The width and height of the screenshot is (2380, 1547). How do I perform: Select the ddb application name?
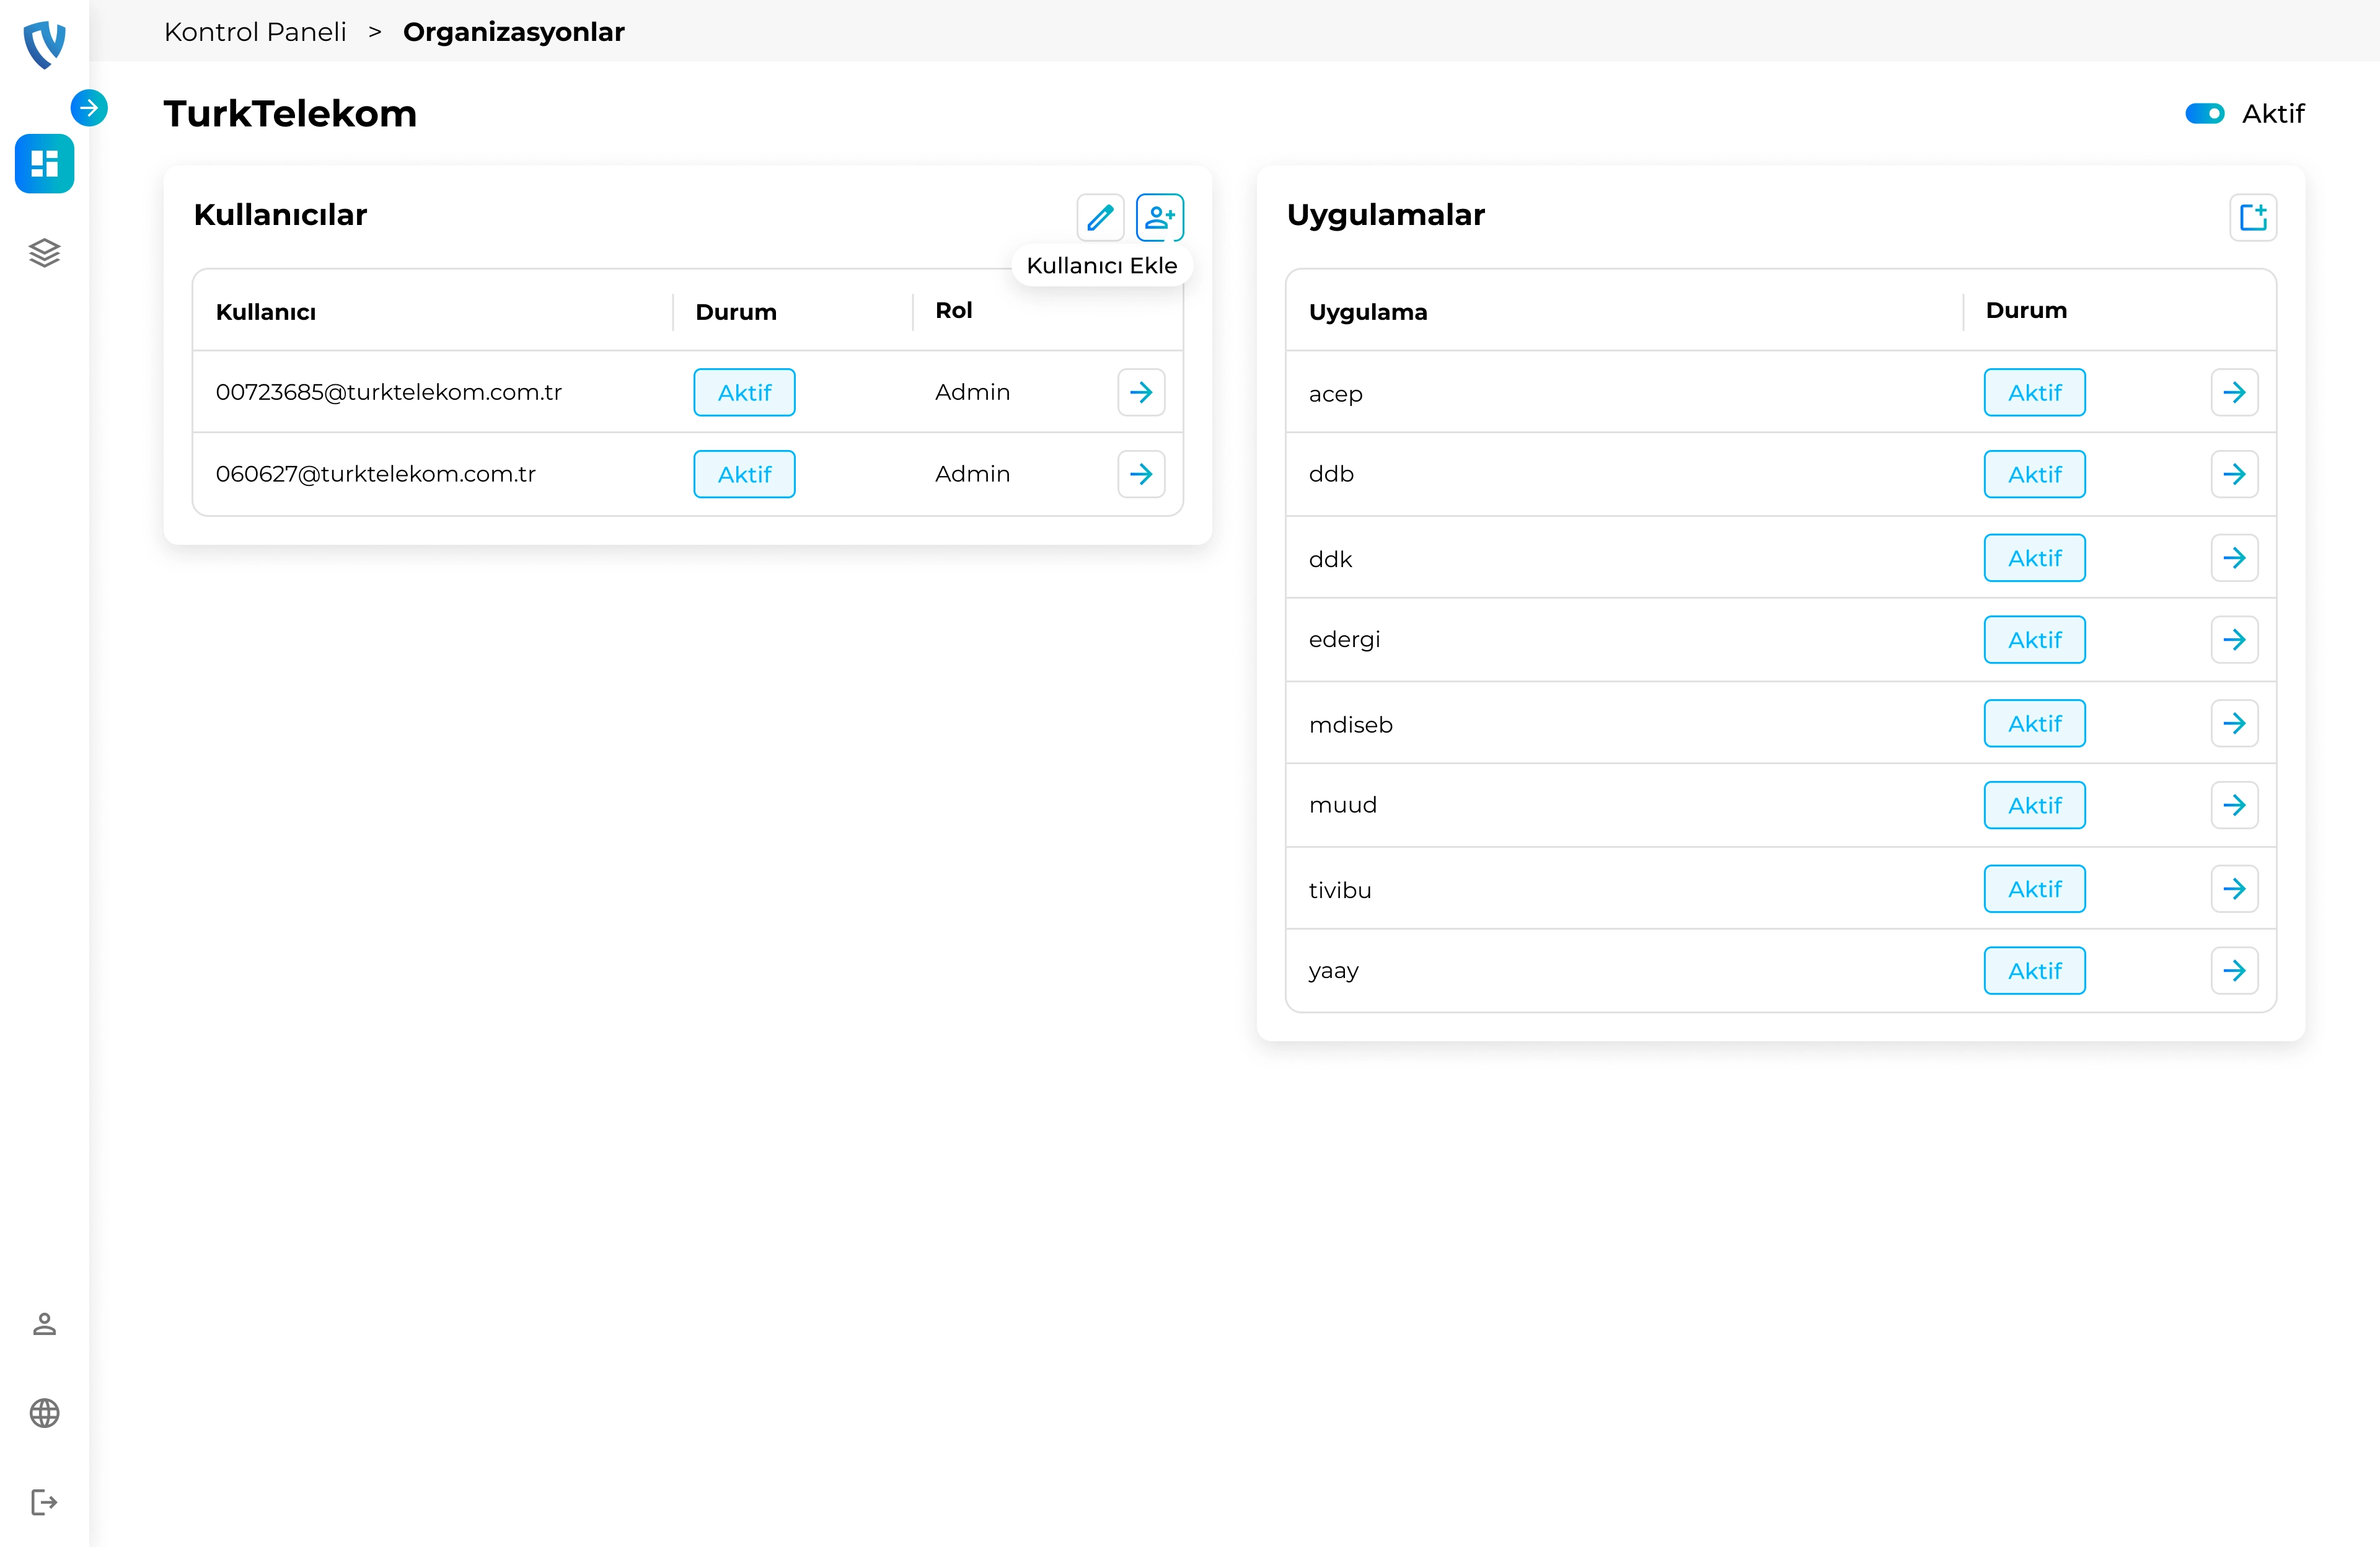(x=1331, y=474)
